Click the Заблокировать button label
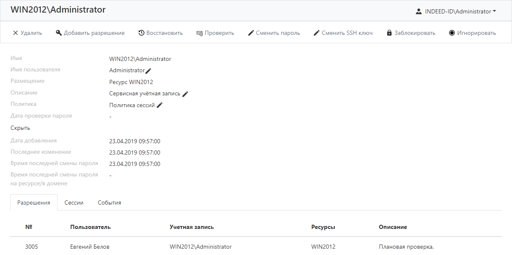 coord(415,33)
